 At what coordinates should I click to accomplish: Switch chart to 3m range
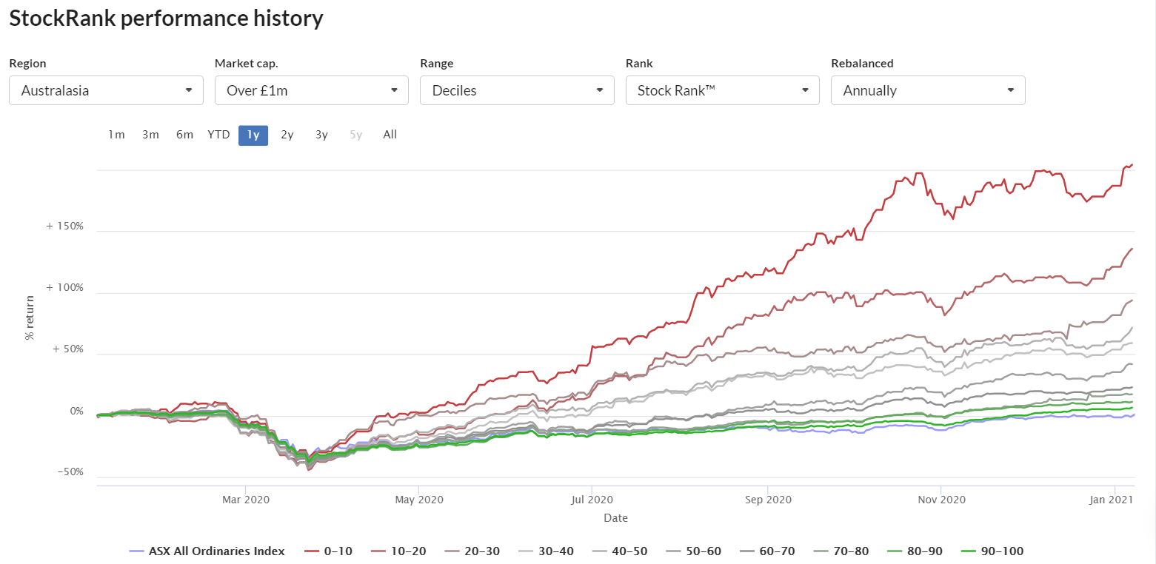pos(150,135)
